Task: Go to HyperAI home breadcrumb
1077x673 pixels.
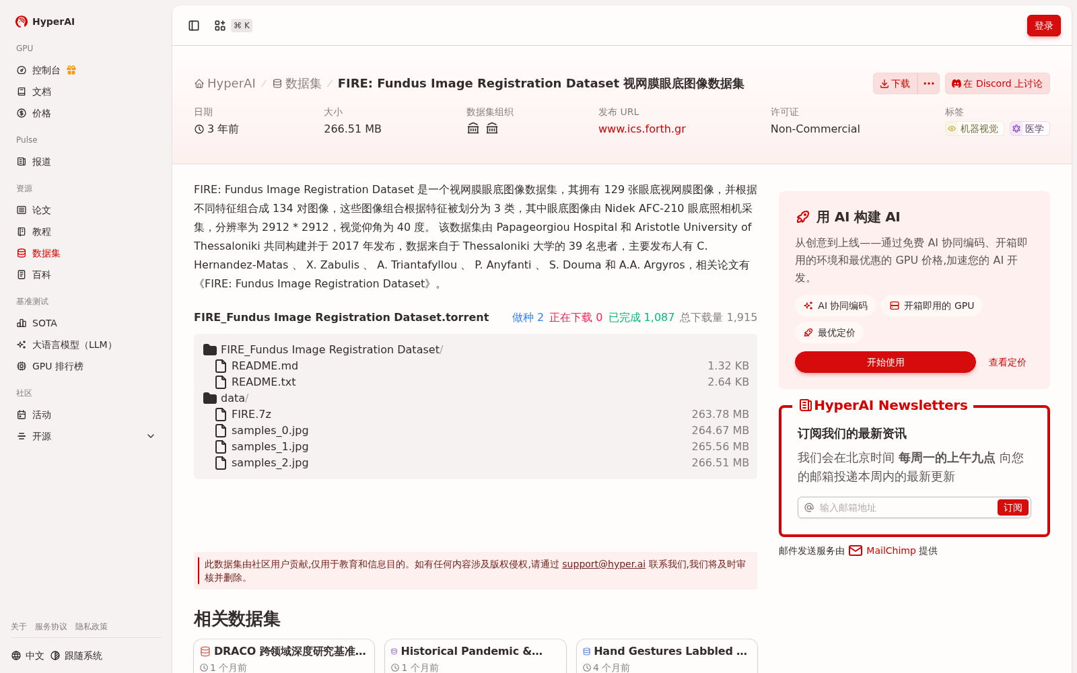Action: tap(225, 83)
